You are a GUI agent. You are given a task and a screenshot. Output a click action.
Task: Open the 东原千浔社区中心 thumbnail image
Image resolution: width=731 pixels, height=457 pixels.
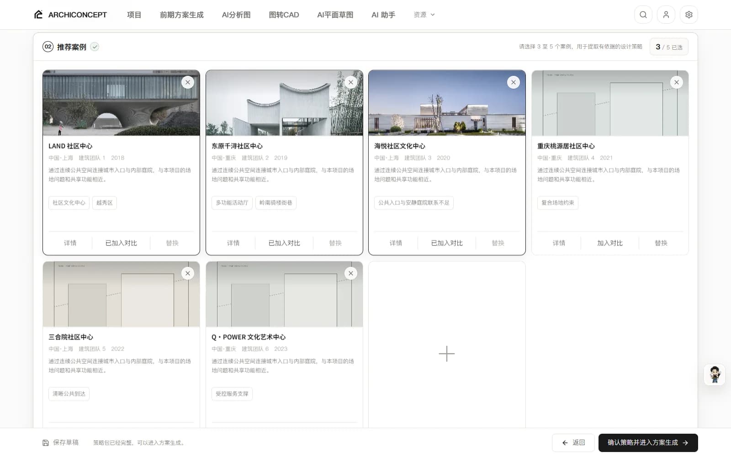tap(284, 103)
